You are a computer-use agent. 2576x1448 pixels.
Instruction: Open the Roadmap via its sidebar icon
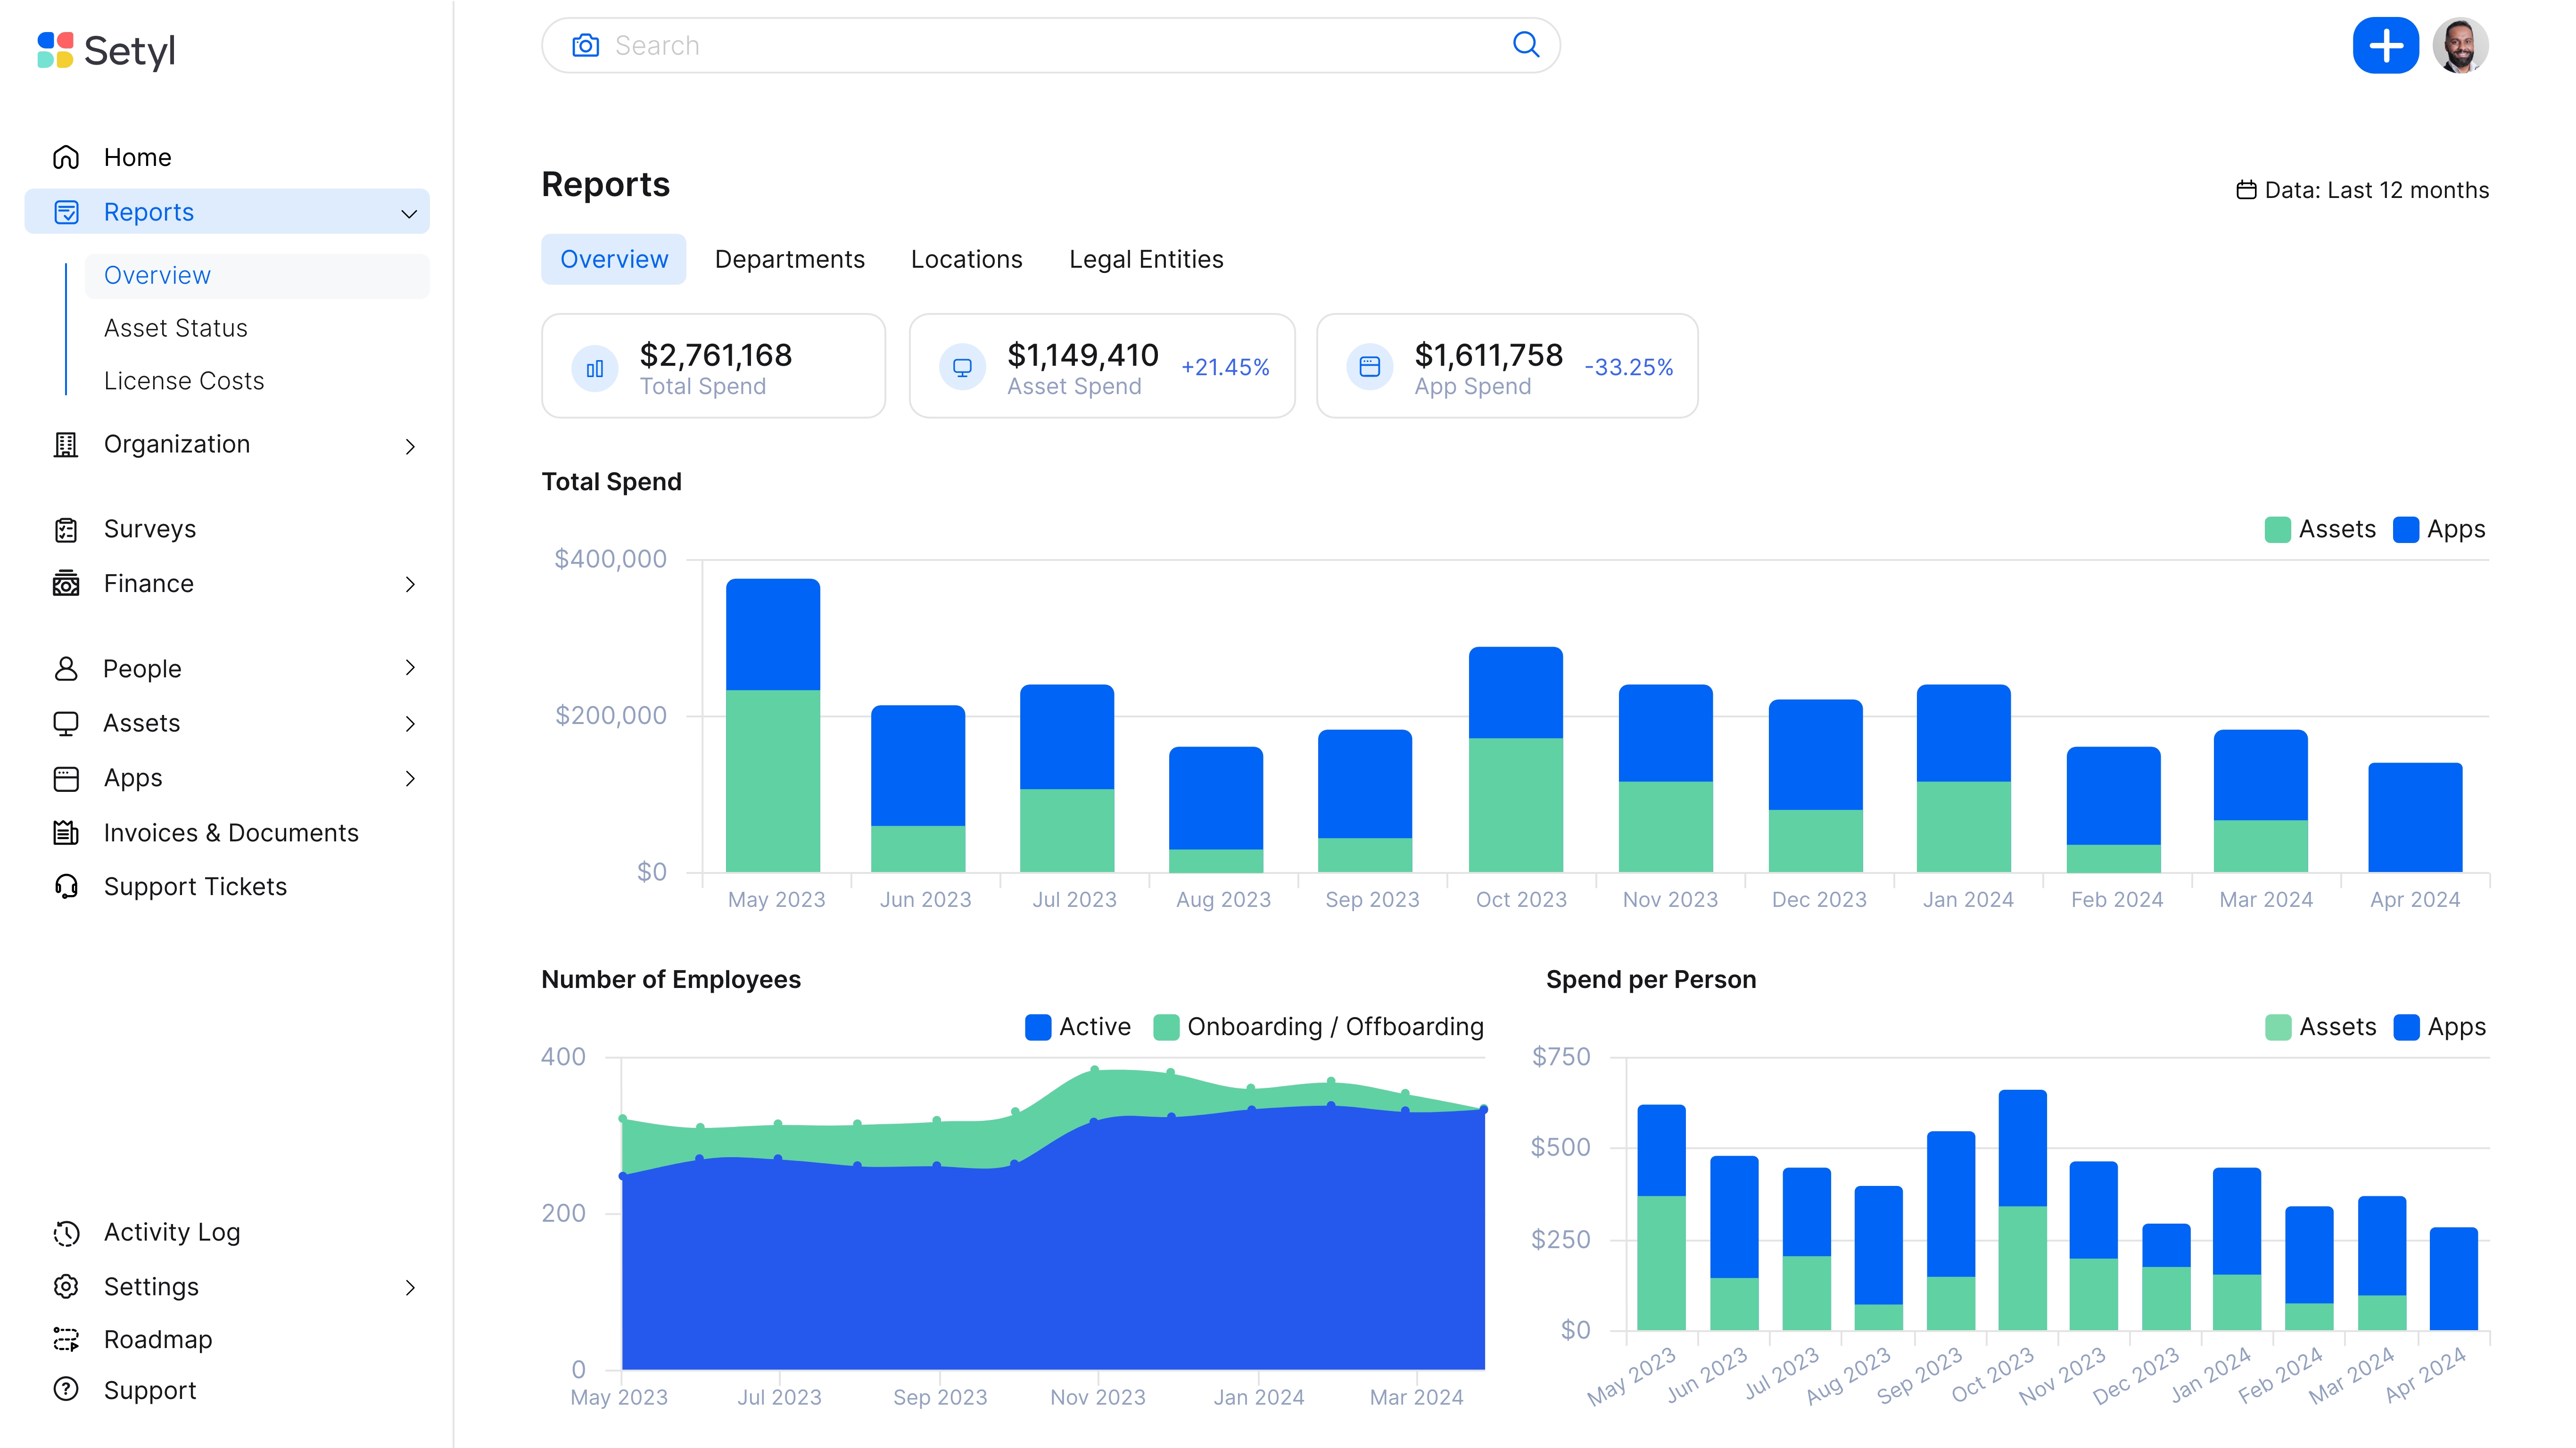65,1339
